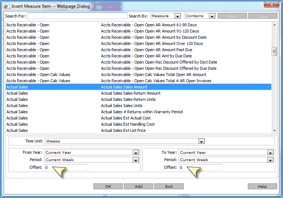
Task: Click the Internet Explorer icon in title bar
Action: [x=6, y=6]
